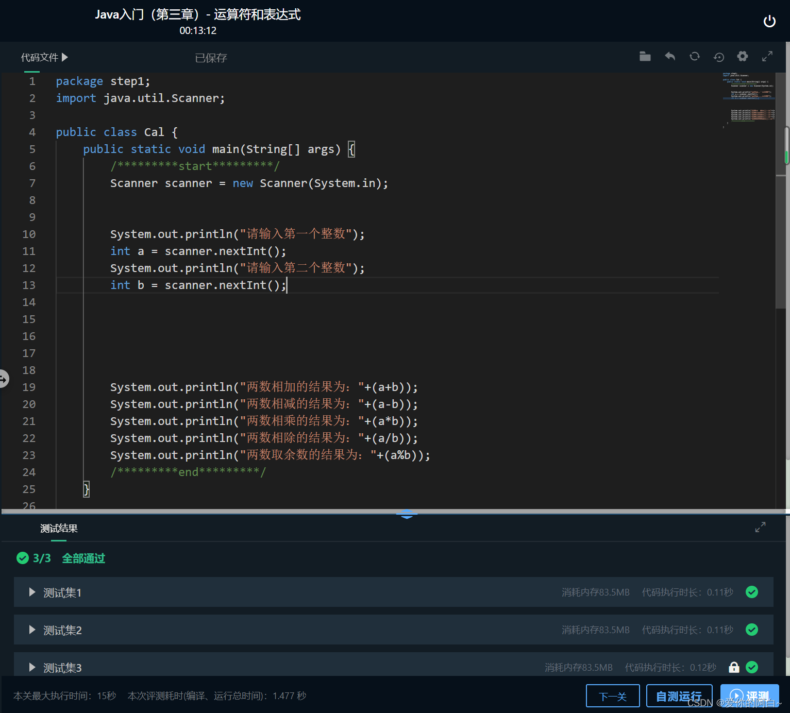Expand the test results panel via its arrows icon
Screen dimensions: 790x713
[x=760, y=527]
